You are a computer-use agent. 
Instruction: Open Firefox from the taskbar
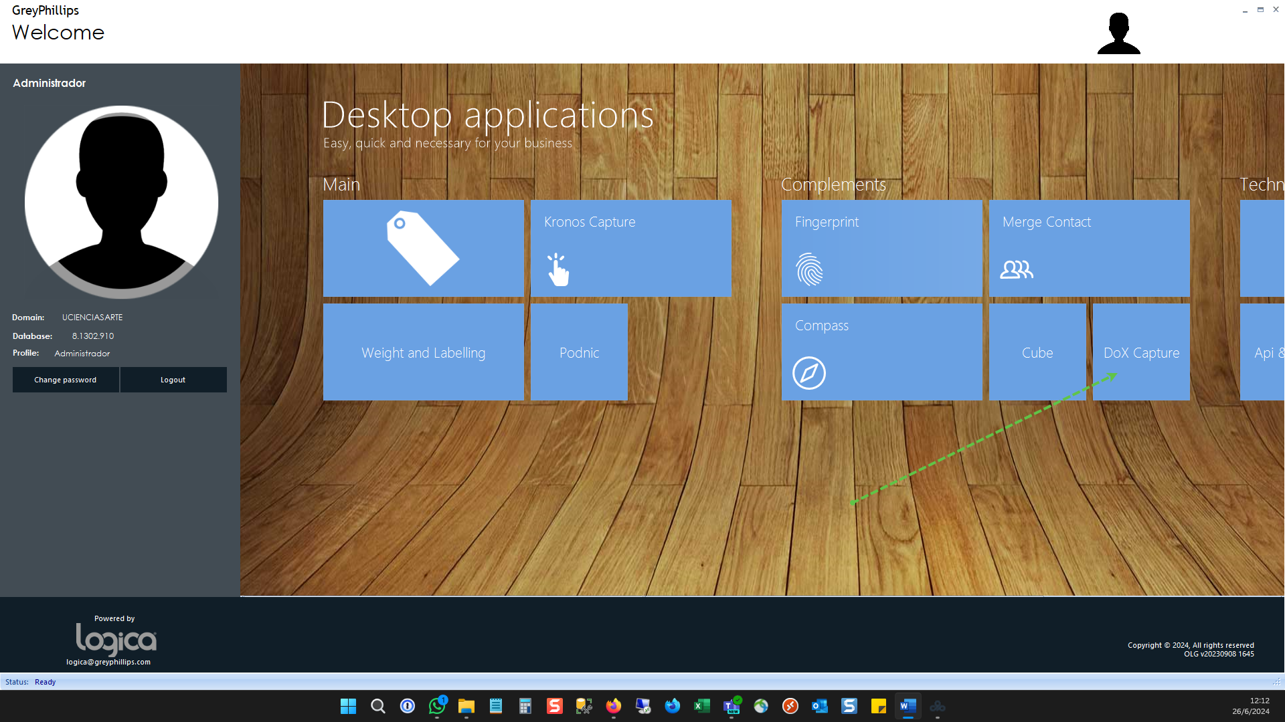point(614,706)
